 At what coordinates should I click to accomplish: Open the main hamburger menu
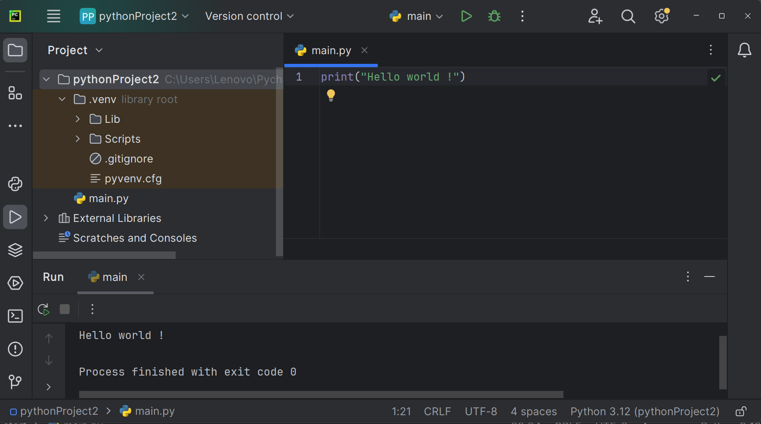click(x=53, y=16)
